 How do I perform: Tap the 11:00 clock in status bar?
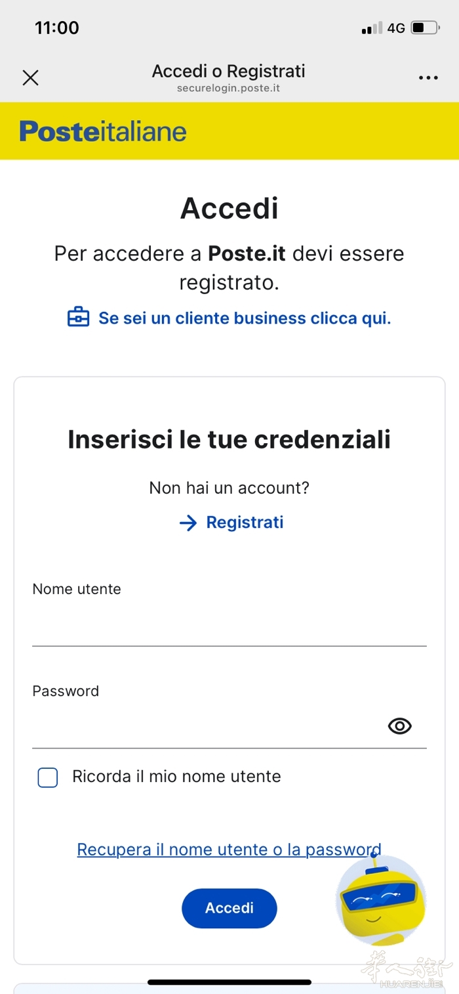[57, 28]
